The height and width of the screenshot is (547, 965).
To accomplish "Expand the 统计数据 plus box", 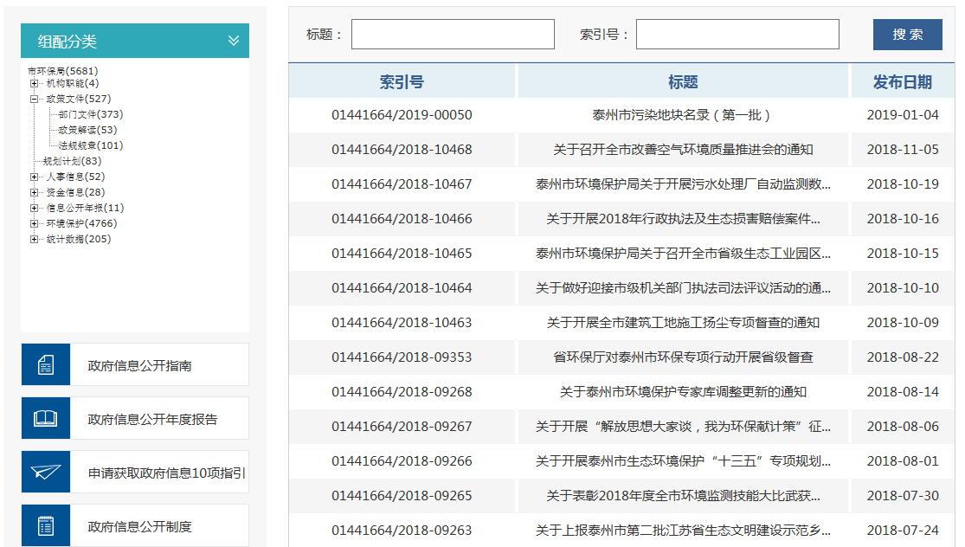I will pos(35,240).
